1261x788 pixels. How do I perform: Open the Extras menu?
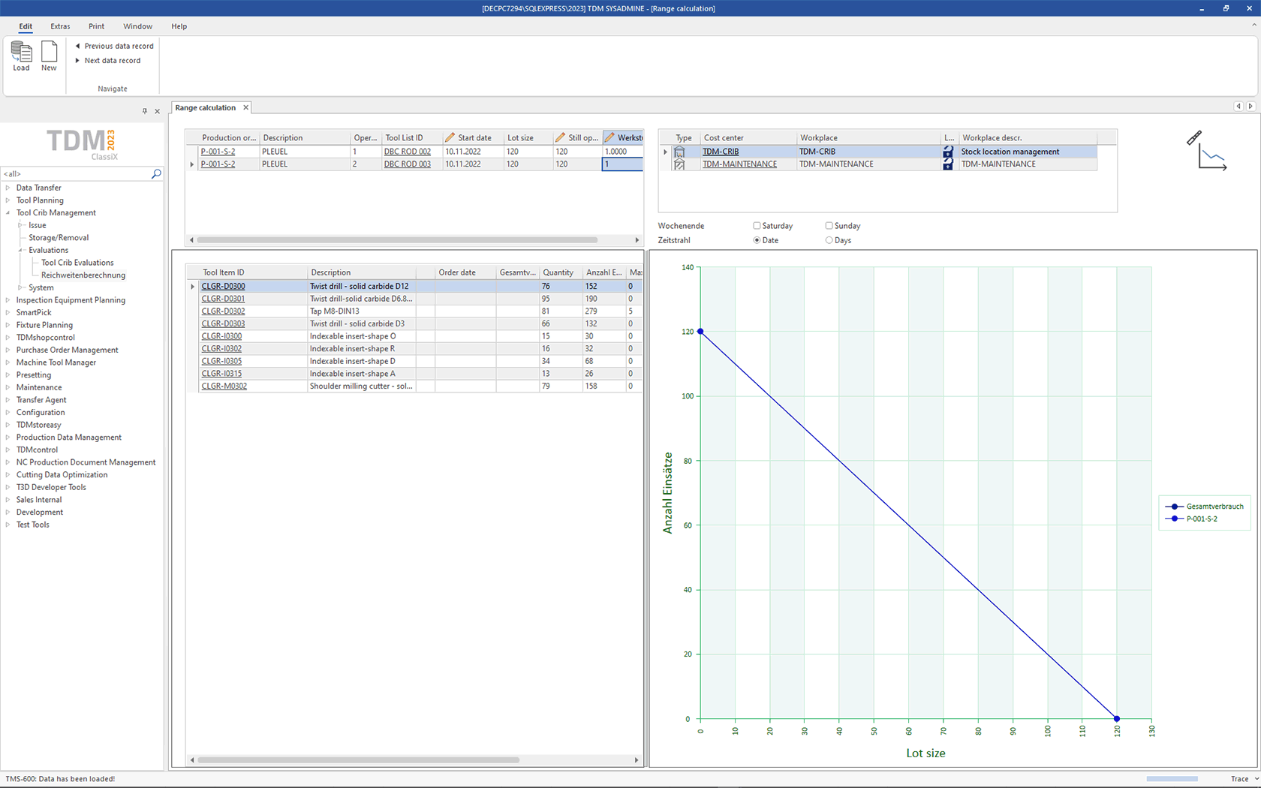click(x=60, y=26)
